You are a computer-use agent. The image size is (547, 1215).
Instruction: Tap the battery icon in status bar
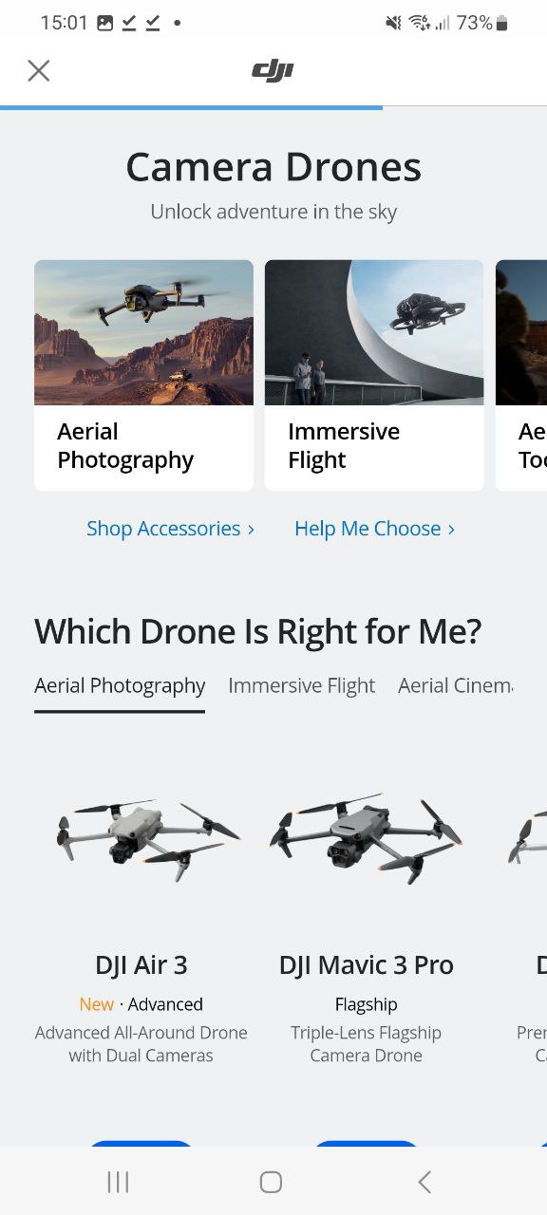coord(502,23)
